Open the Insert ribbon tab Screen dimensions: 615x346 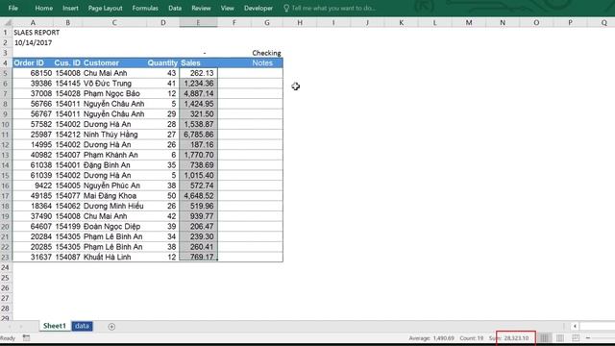(70, 8)
